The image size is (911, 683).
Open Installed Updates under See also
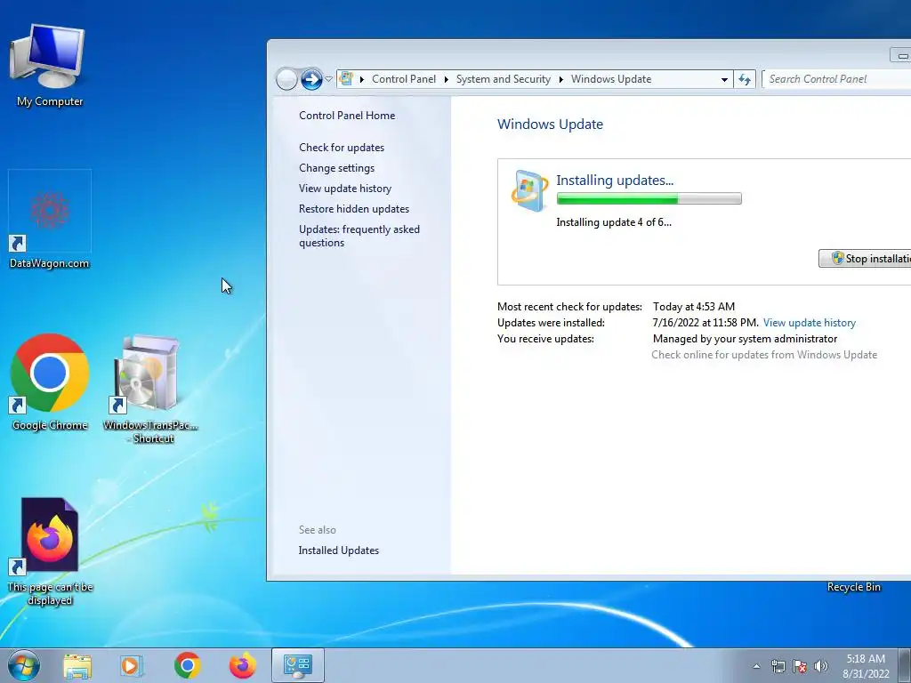tap(339, 550)
